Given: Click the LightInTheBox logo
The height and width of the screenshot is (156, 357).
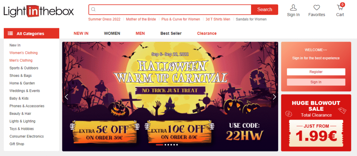Looking at the screenshot, I should pos(39,11).
